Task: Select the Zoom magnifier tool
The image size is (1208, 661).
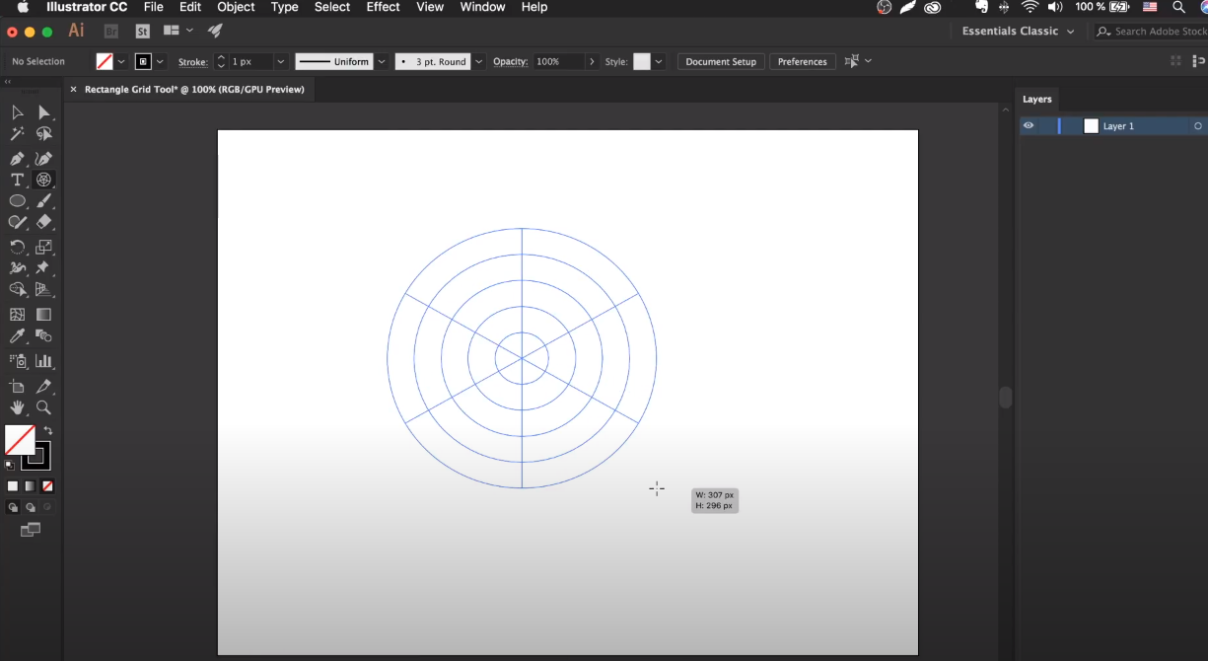Action: coord(43,407)
